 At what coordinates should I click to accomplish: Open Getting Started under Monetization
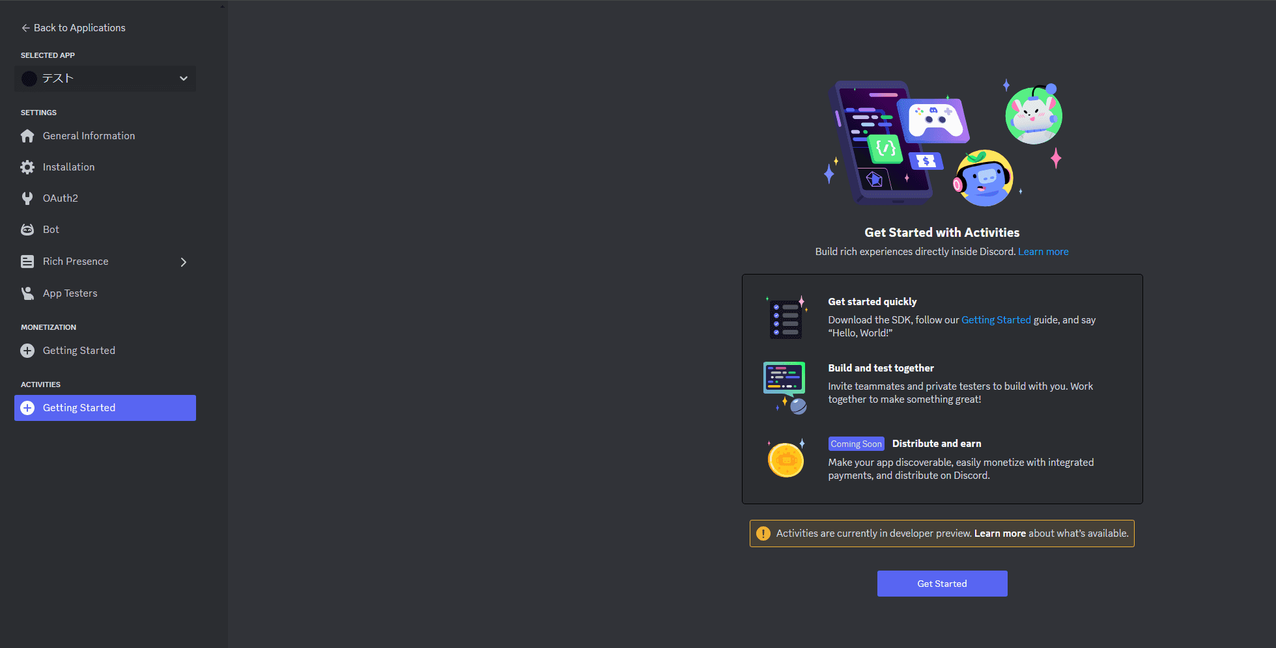coord(105,351)
